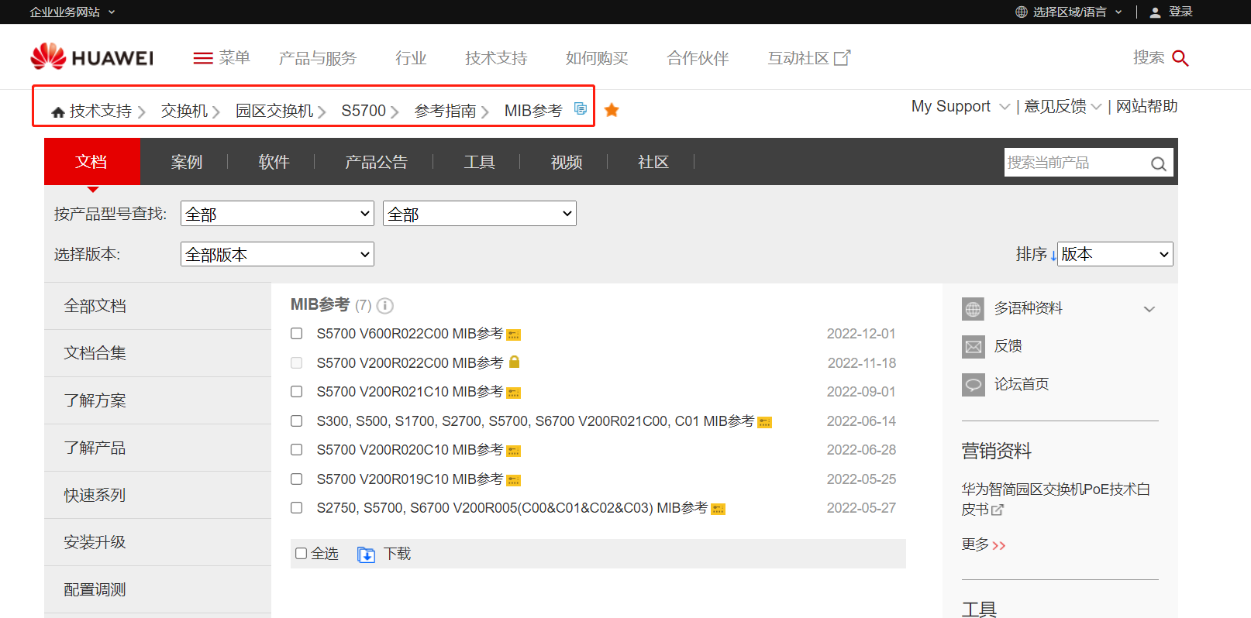This screenshot has width=1251, height=618.
Task: Open 如何购买 in the top navigation
Action: coord(597,58)
